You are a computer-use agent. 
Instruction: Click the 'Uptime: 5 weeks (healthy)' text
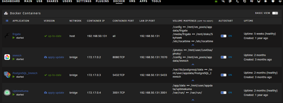click(x=260, y=34)
